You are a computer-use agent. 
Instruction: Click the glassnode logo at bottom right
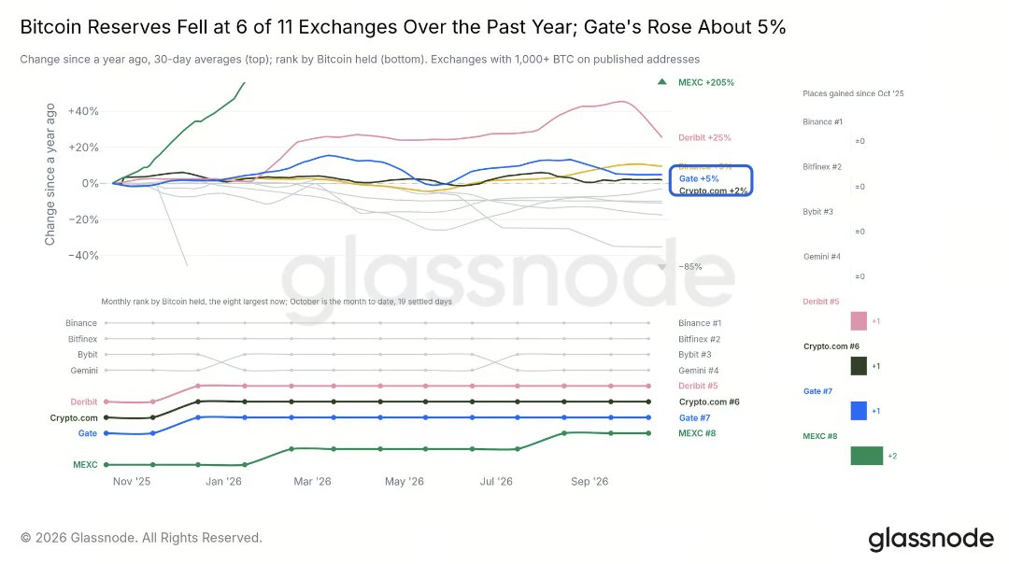[x=931, y=539]
